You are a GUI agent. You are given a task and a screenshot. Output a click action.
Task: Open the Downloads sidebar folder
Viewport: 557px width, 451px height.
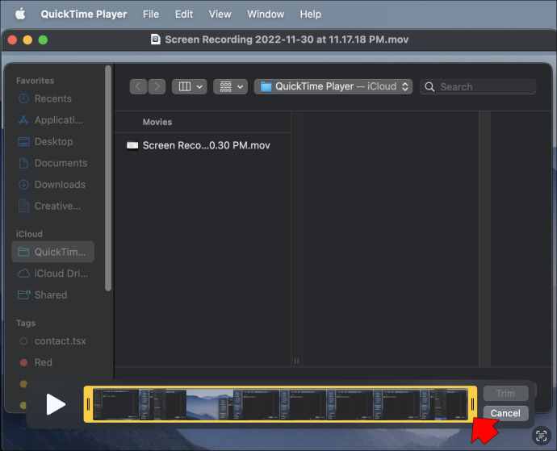pos(52,185)
